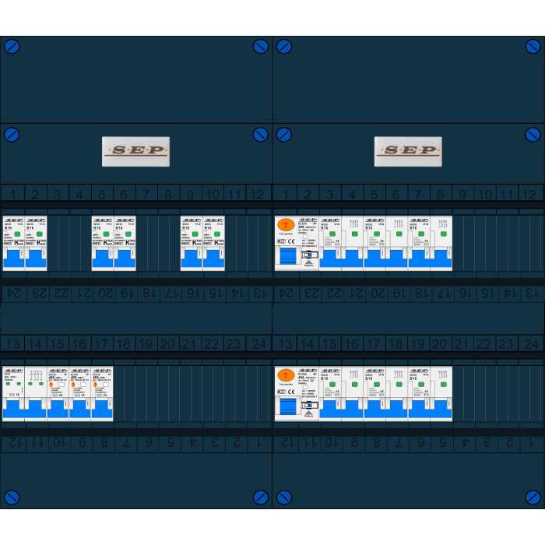545x545 pixels.
Task: Click the green indicator on left panel slot 6 breaker
Action: pos(128,234)
